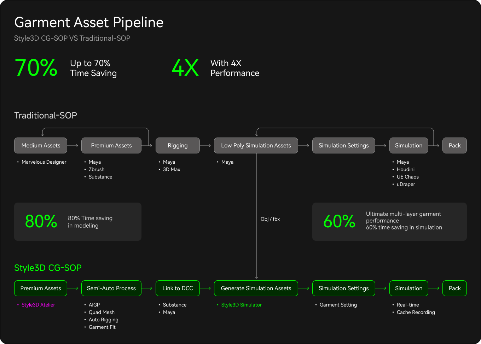
Task: Click the Generate Simulation Assets box
Action: click(x=256, y=288)
